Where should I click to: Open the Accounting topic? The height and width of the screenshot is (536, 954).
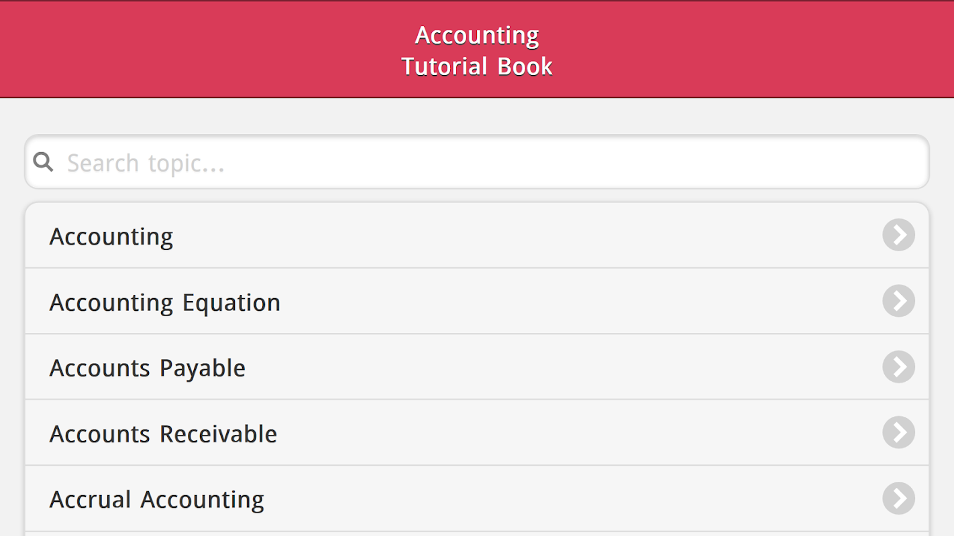coord(477,235)
